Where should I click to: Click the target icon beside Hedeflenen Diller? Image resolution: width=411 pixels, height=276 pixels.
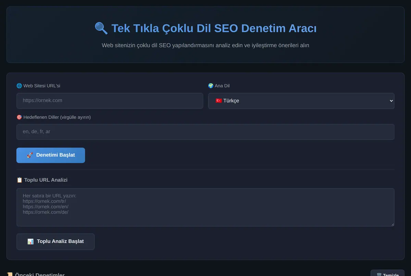coord(19,117)
